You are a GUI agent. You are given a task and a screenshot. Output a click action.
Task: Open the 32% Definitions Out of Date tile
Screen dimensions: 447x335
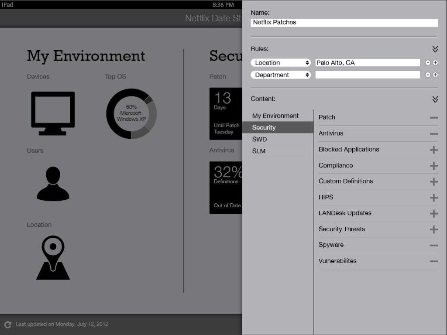[x=226, y=188]
